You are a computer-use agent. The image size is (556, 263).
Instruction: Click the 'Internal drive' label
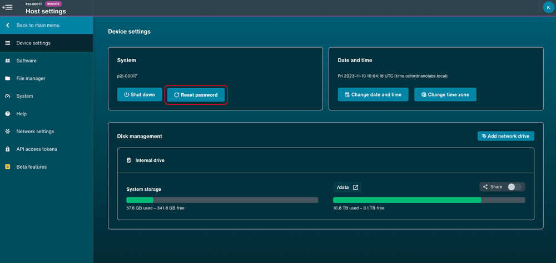click(x=150, y=160)
